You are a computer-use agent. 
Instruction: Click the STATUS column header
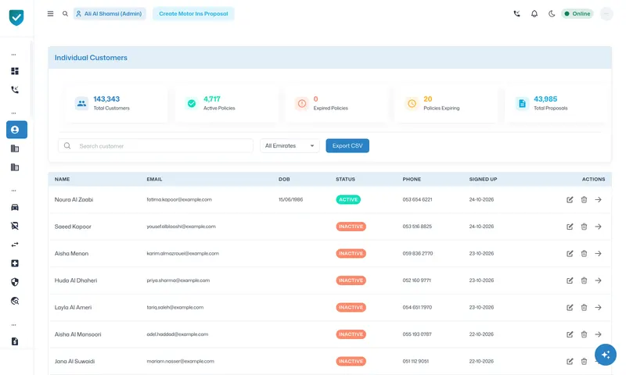pyautogui.click(x=345, y=180)
